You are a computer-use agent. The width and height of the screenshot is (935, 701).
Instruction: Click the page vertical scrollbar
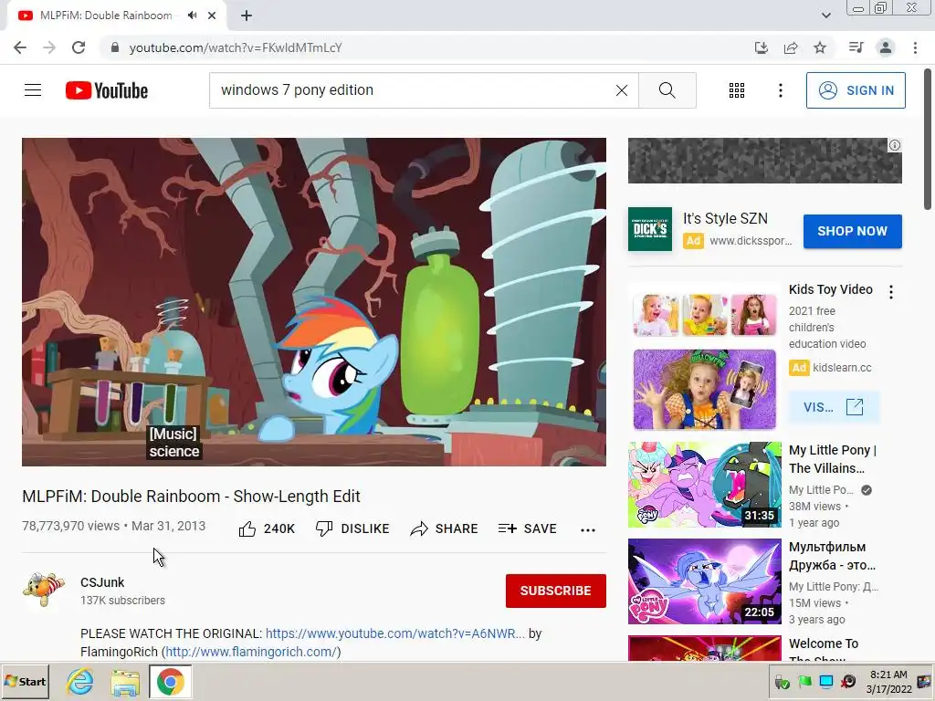click(x=928, y=140)
